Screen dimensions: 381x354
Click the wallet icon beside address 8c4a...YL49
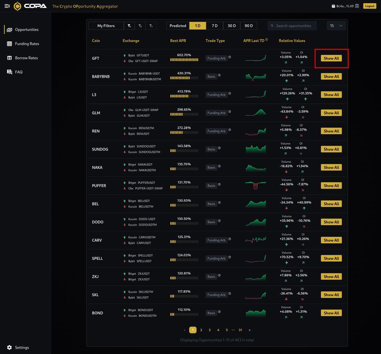click(x=333, y=6)
